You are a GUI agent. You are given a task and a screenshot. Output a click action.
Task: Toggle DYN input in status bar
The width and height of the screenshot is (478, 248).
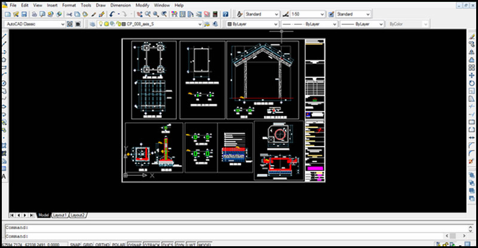180,244
